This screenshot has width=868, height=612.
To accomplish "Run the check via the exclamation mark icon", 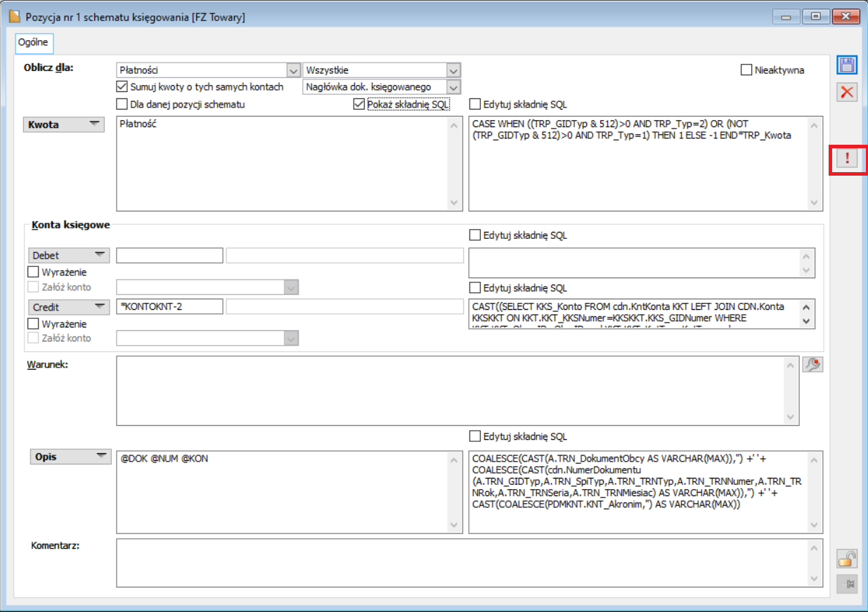I will click(x=847, y=159).
